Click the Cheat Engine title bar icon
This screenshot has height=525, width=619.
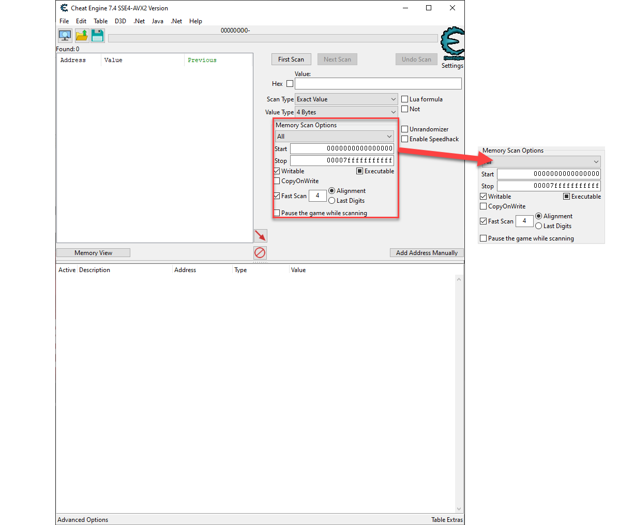pos(64,8)
